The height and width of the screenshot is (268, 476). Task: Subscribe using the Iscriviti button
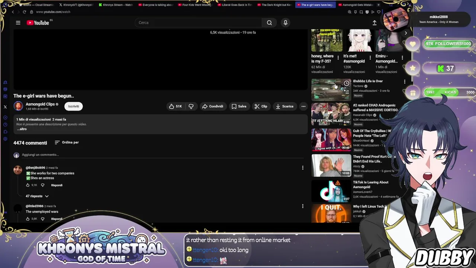(73, 106)
